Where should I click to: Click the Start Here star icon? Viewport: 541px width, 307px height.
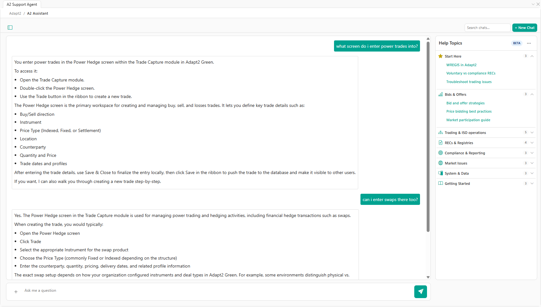click(x=441, y=56)
